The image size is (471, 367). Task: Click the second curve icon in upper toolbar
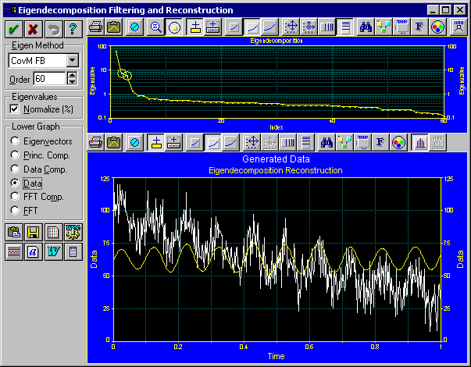(252, 27)
